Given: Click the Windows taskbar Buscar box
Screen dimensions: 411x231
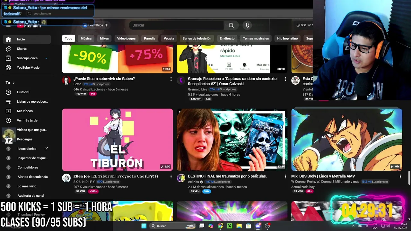Looking at the screenshot, I should tap(173, 226).
